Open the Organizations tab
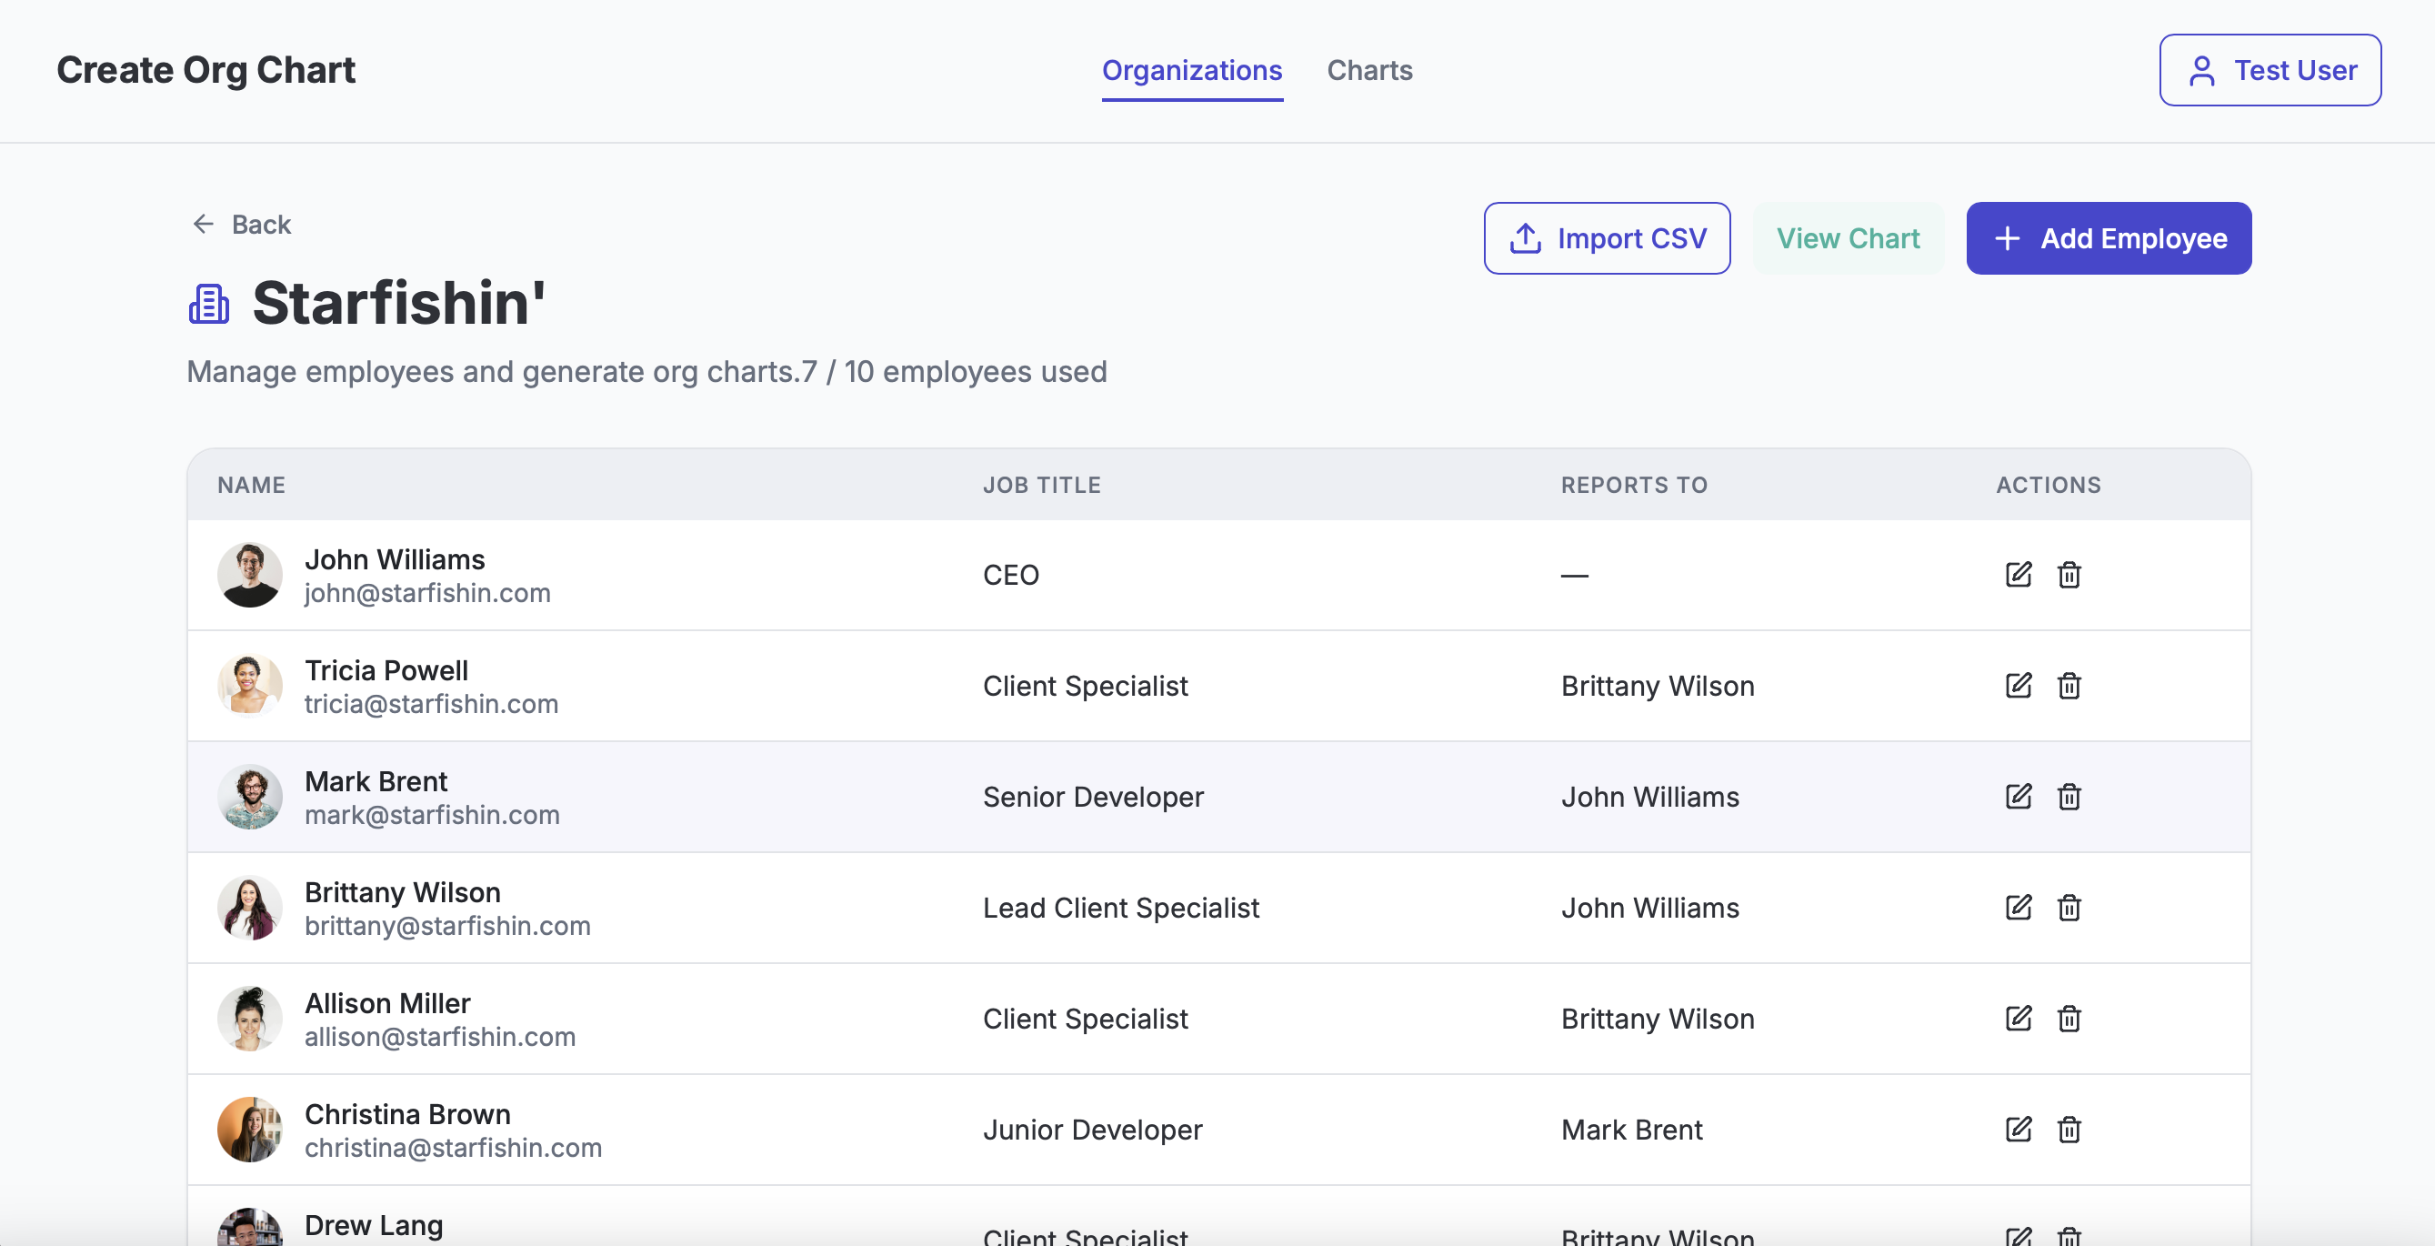 1191,70
